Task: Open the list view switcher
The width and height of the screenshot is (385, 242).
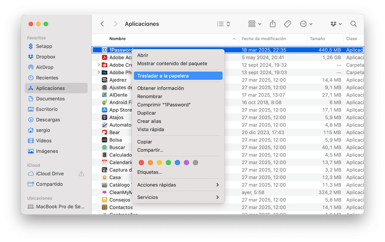Action: point(224,24)
